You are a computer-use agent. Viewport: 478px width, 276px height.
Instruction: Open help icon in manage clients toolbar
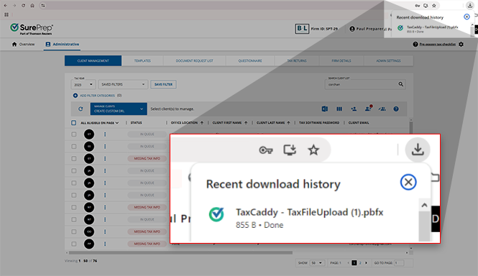[395, 109]
